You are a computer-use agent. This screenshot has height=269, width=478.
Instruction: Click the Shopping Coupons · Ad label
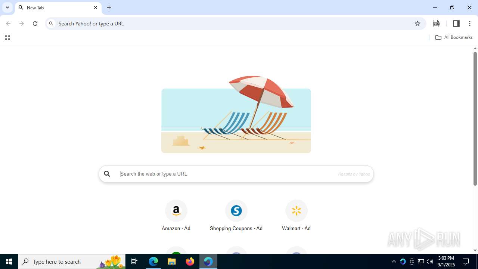click(236, 228)
